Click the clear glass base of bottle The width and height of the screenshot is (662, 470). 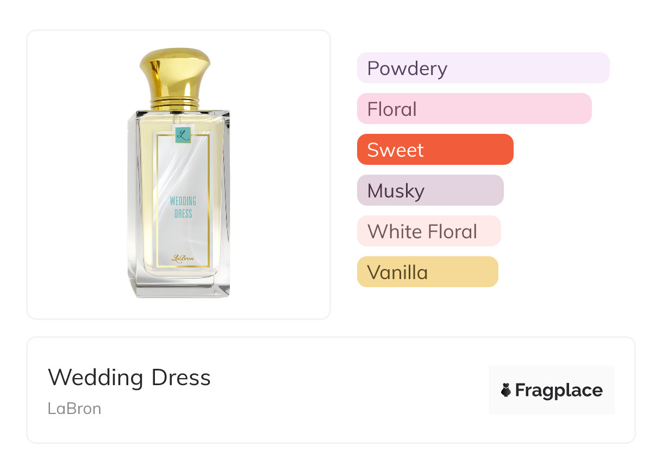[179, 287]
